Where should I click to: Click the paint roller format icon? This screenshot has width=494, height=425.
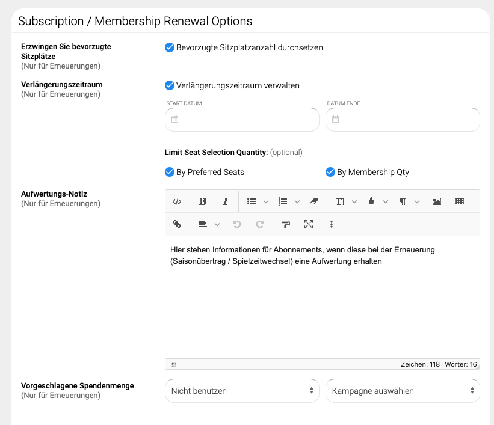286,224
